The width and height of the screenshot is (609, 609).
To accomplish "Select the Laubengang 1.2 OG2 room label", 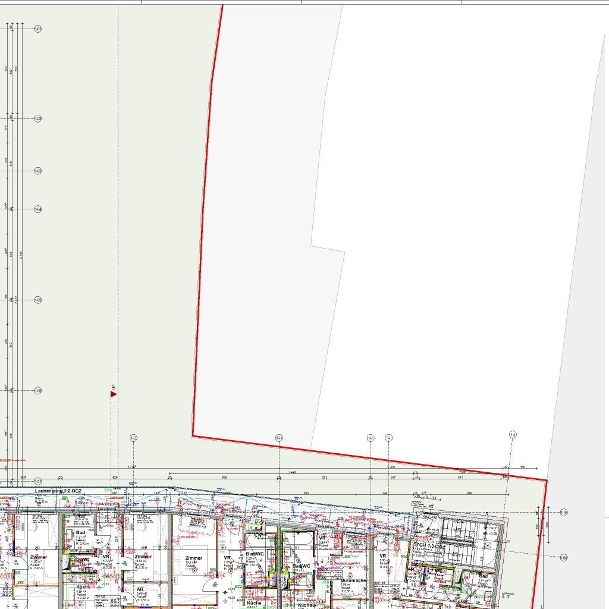I will coord(58,491).
